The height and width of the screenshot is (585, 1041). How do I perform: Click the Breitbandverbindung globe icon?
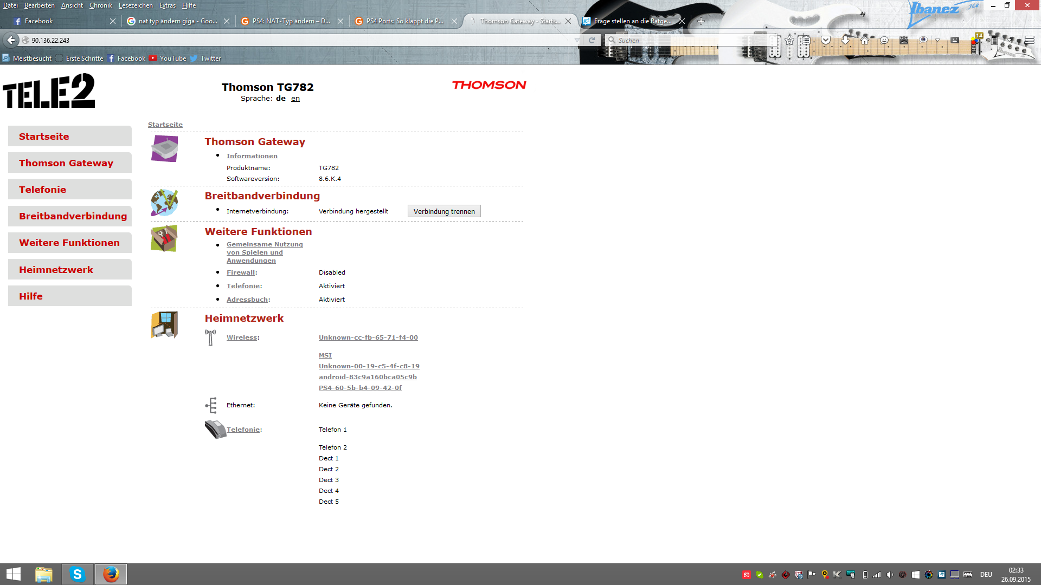point(164,203)
